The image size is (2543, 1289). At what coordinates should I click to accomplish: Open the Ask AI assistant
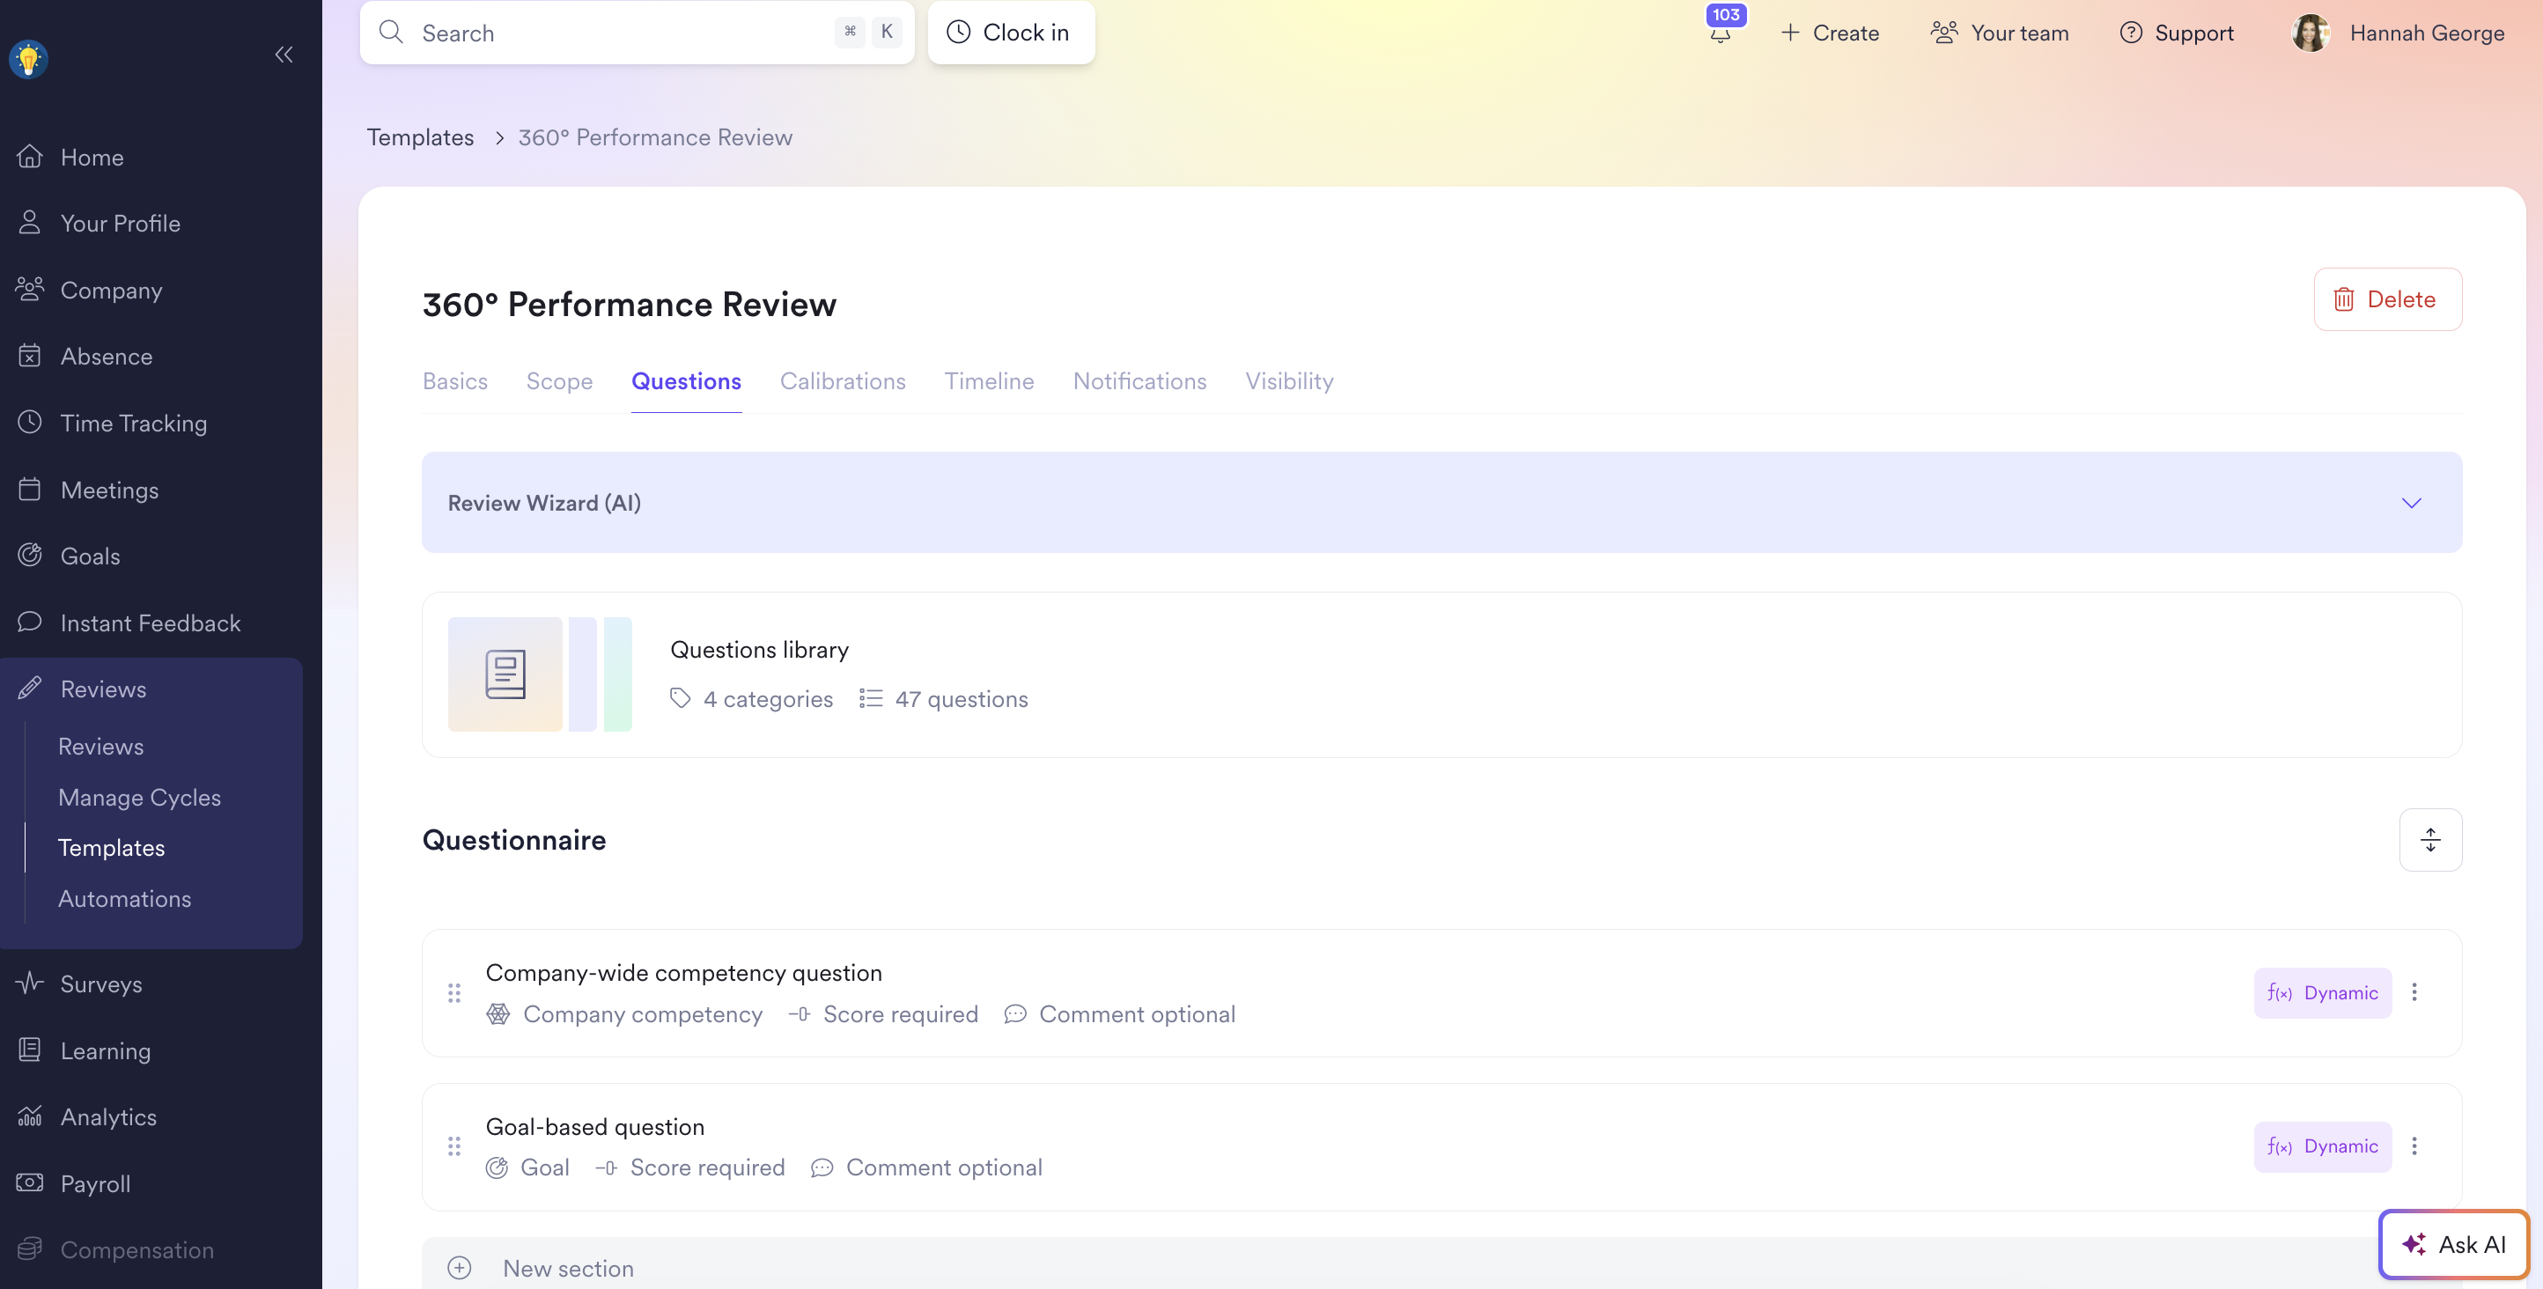[x=2453, y=1243]
